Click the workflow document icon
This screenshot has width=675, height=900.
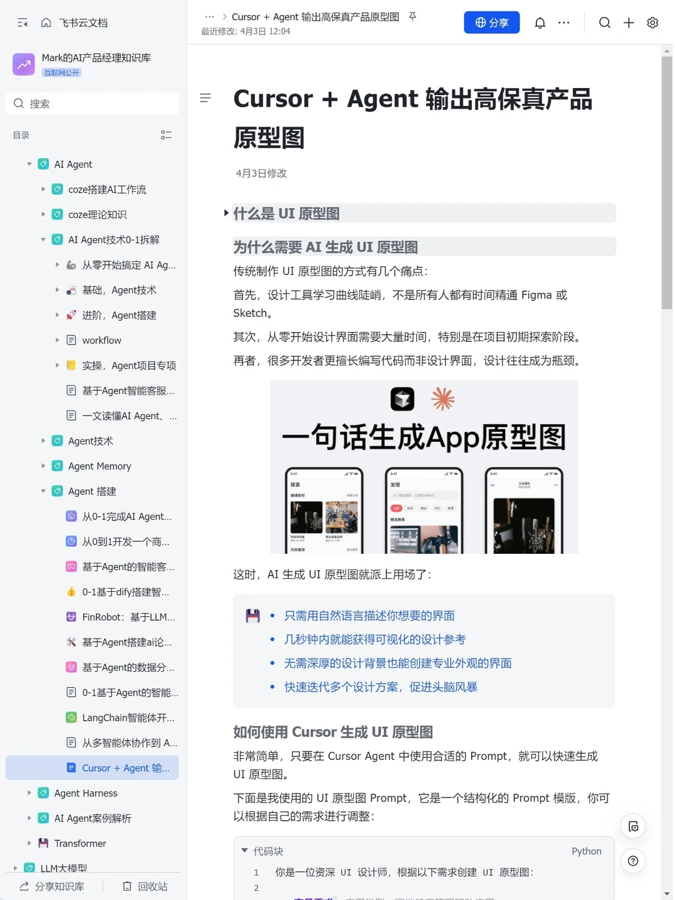click(x=71, y=340)
